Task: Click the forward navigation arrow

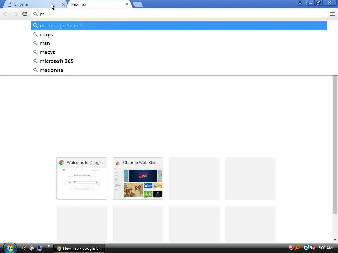Action: click(15, 14)
